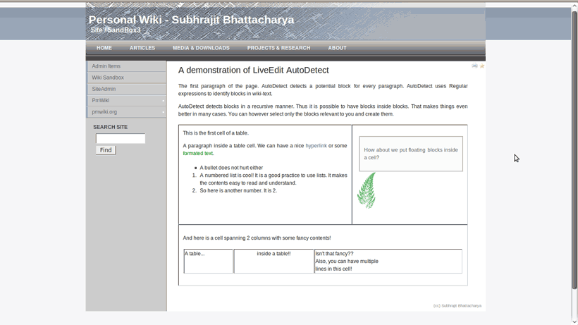The width and height of the screenshot is (578, 325).
Task: Click the star icon above the page
Action: coord(482,66)
